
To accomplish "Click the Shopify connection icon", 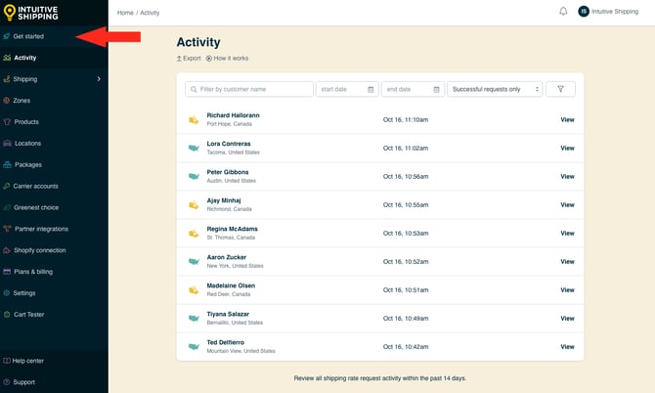I will point(7,250).
